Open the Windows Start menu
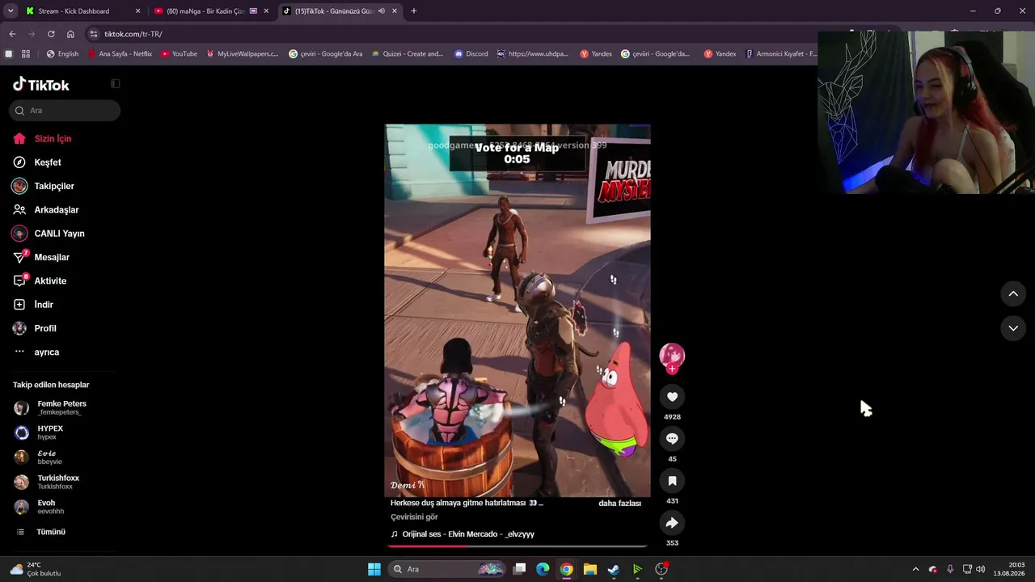 click(x=374, y=569)
